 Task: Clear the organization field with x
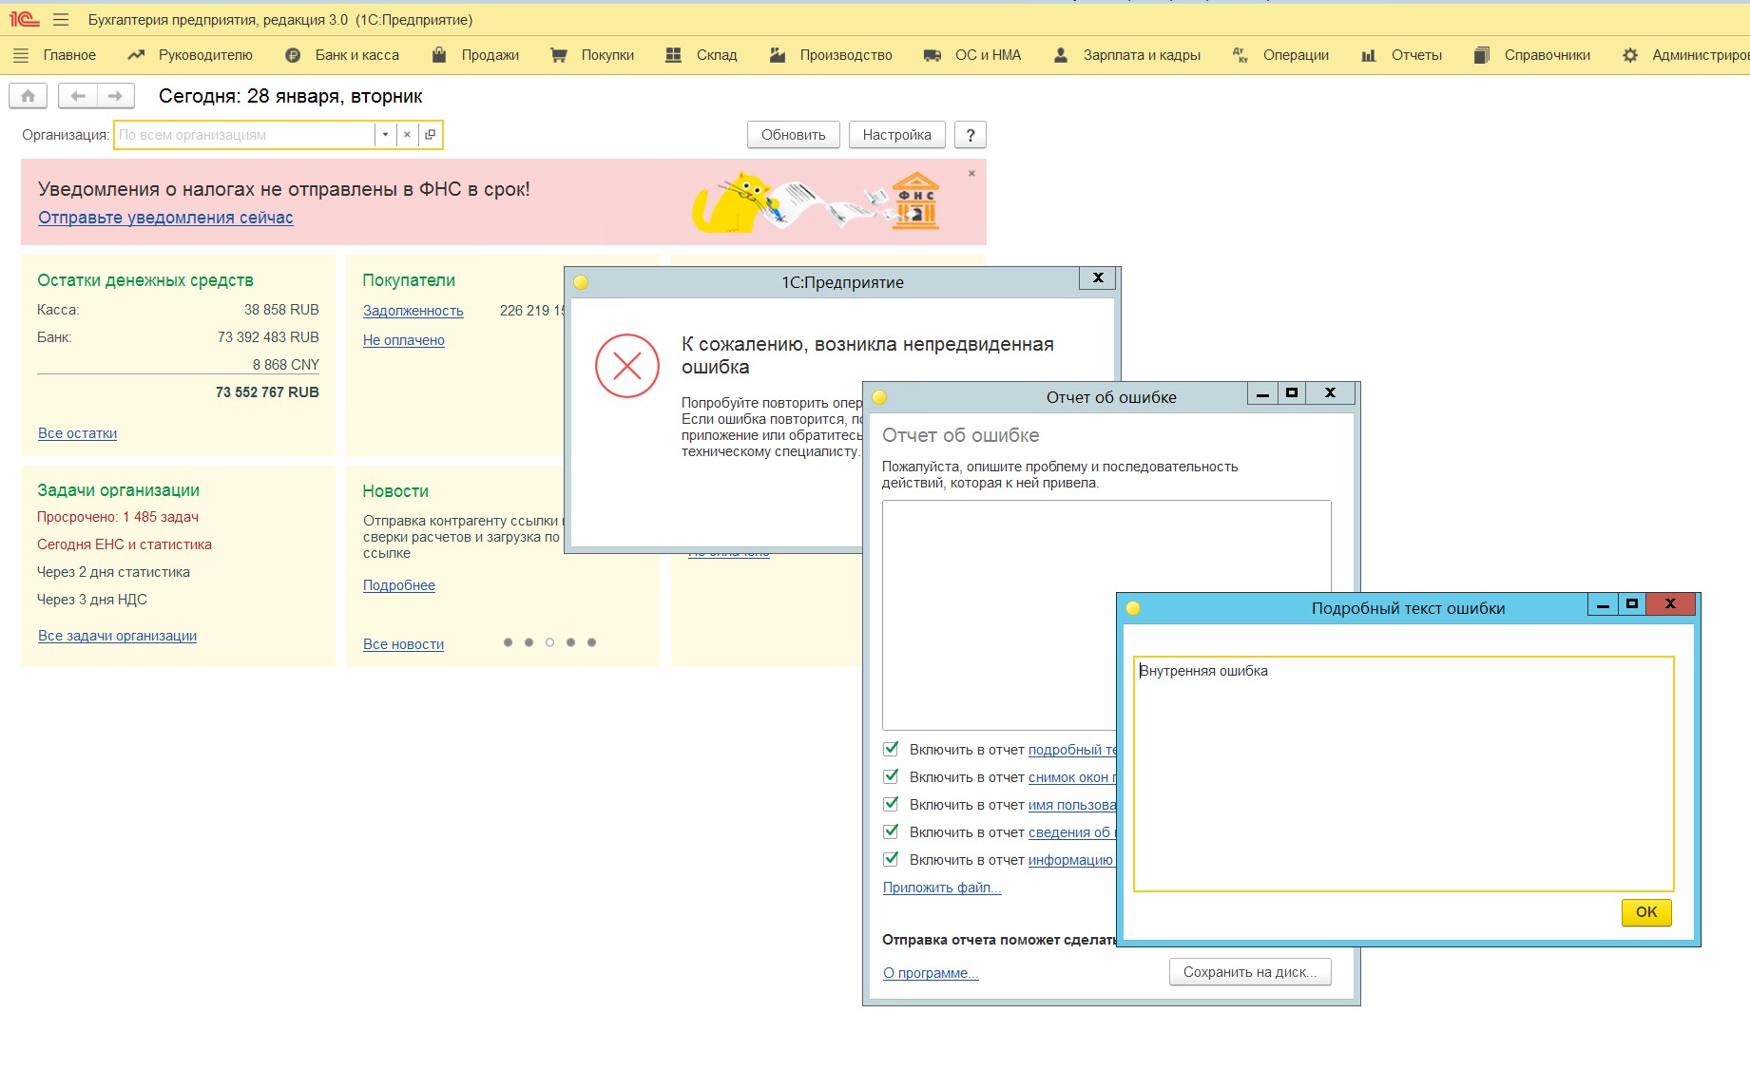407,135
